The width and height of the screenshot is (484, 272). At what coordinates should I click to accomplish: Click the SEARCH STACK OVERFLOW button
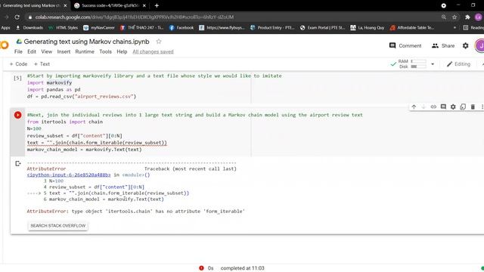[58, 226]
